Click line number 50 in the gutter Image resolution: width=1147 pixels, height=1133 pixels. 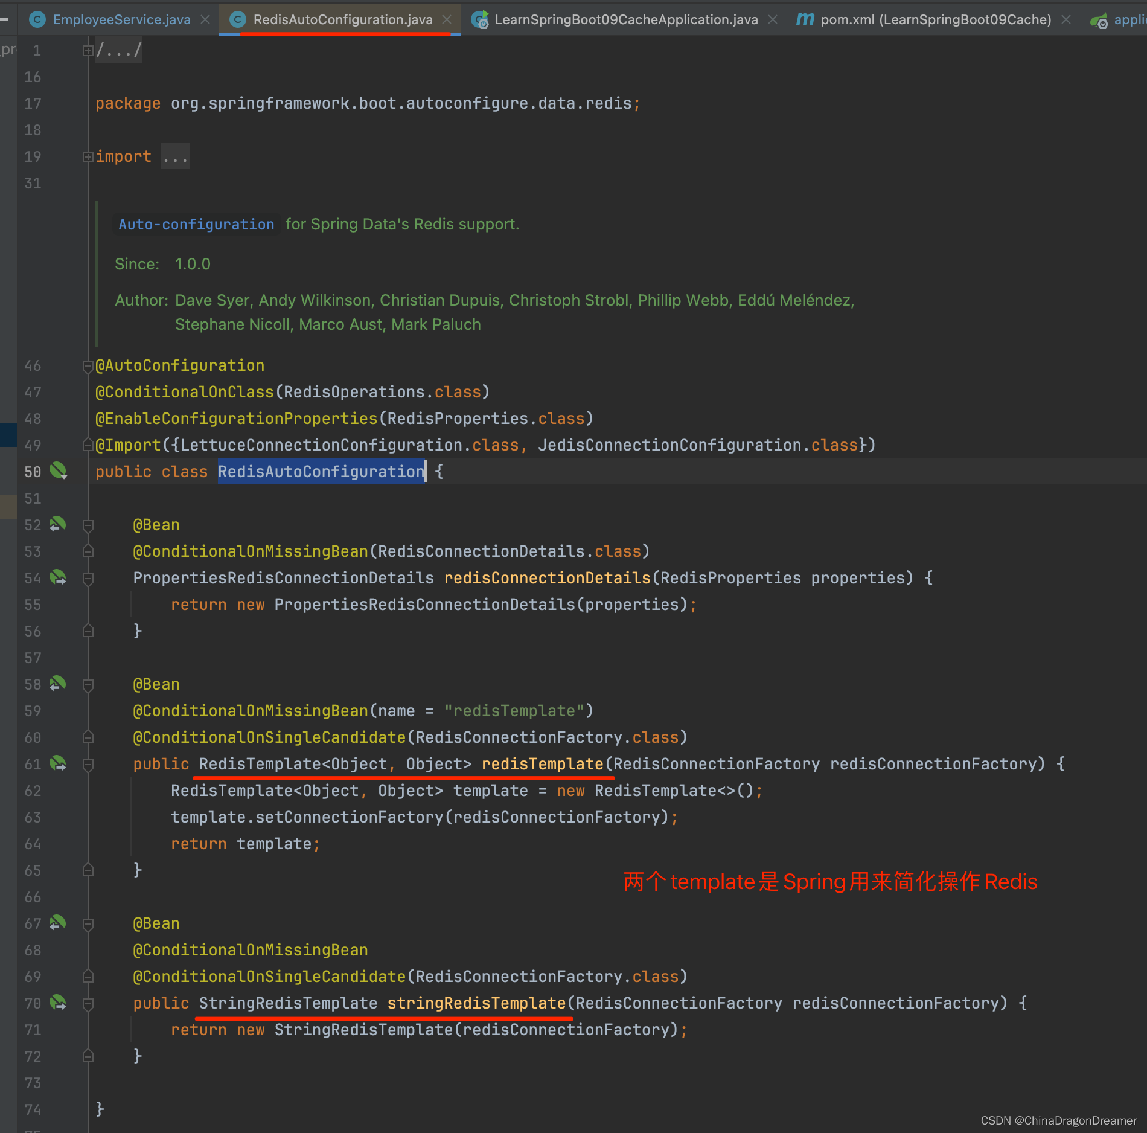(33, 472)
